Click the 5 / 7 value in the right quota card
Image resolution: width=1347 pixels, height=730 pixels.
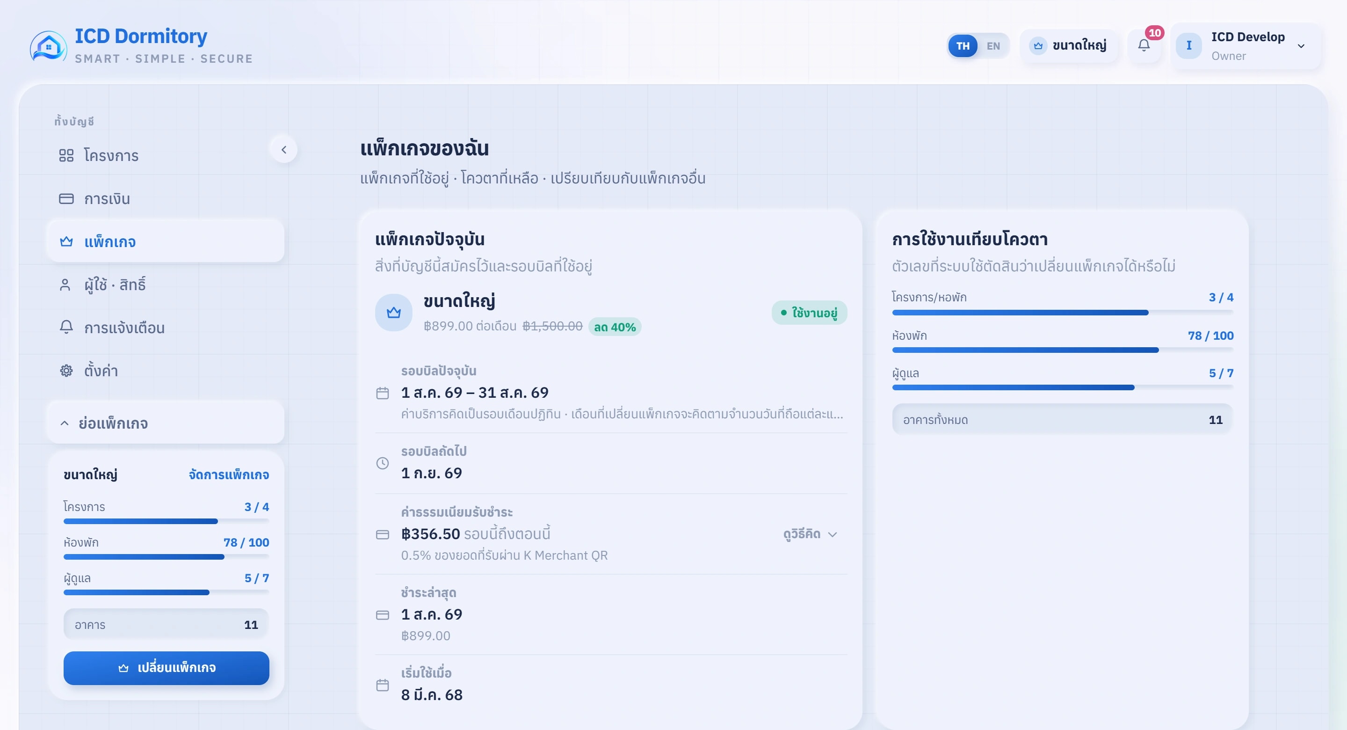click(1220, 373)
